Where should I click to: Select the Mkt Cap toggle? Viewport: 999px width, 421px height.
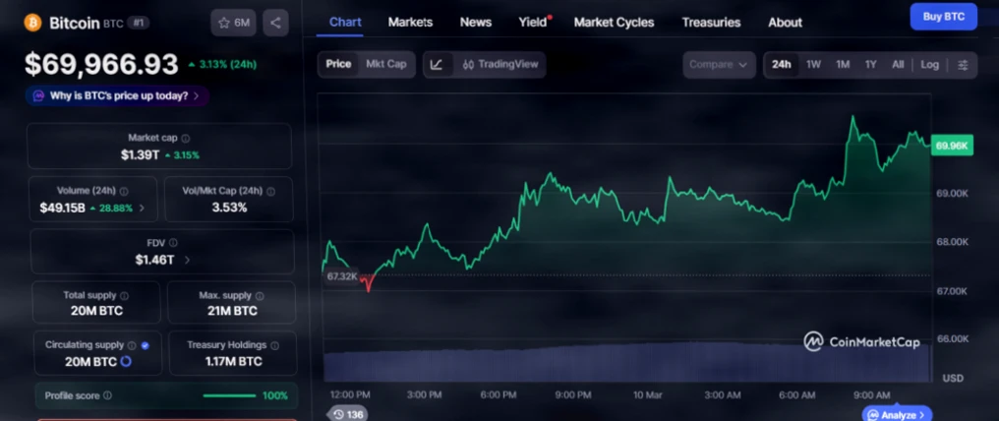pos(386,64)
